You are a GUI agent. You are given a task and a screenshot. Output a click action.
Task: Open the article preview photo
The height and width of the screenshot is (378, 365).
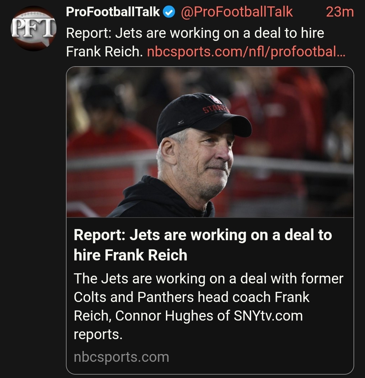(210, 142)
